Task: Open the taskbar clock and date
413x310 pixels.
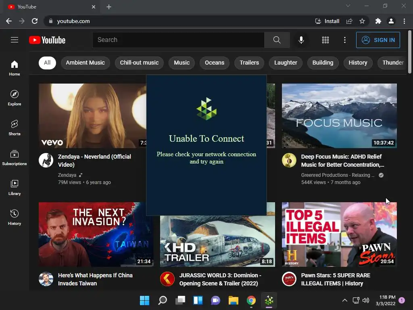Action: [x=386, y=300]
